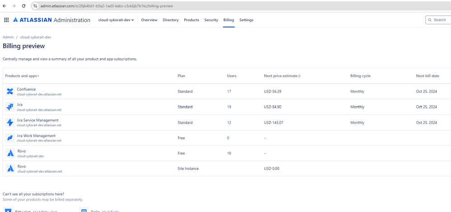Screen dimensions: 451x212
Task: Click the Plan column header
Action: click(181, 76)
